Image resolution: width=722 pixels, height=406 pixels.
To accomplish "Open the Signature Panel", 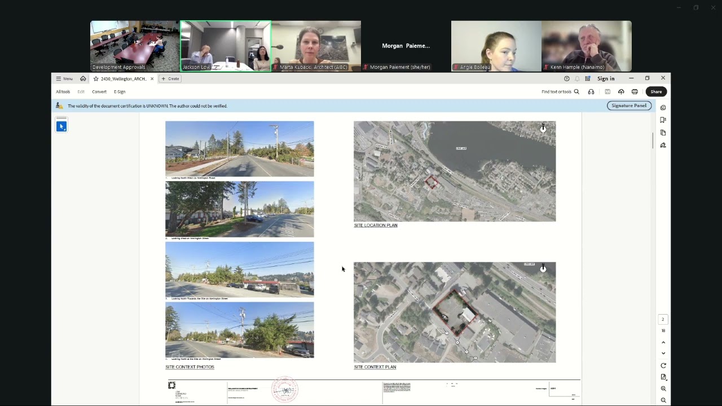I will (x=629, y=105).
